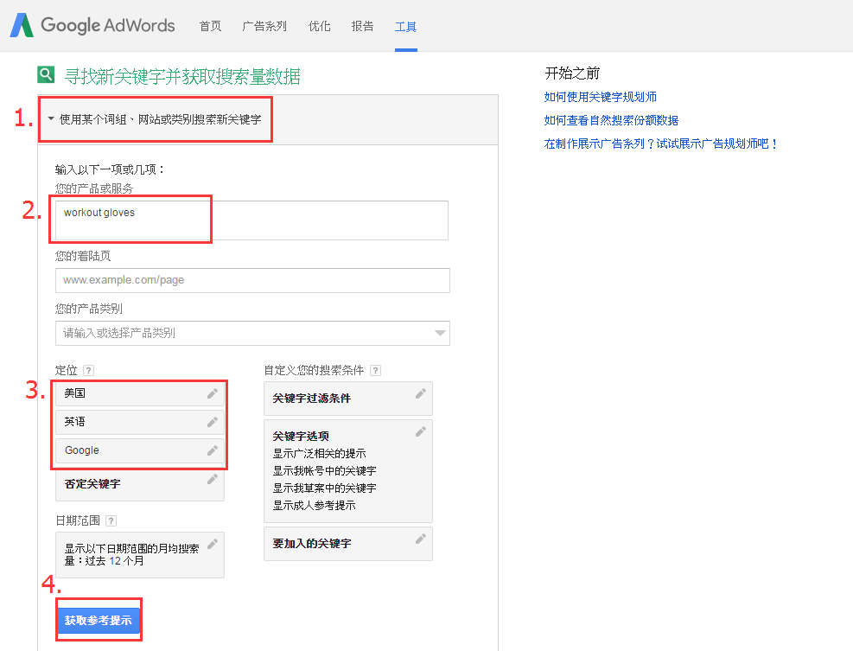Go to 首页 tab
The width and height of the screenshot is (853, 651).
(x=211, y=26)
